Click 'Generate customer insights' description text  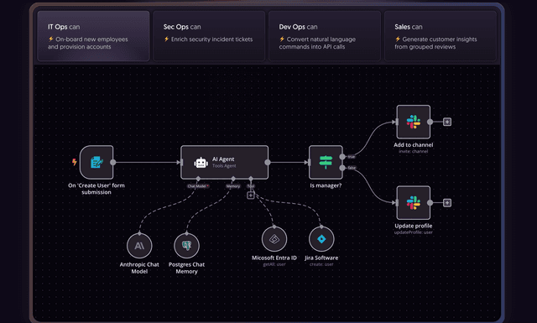tap(435, 43)
